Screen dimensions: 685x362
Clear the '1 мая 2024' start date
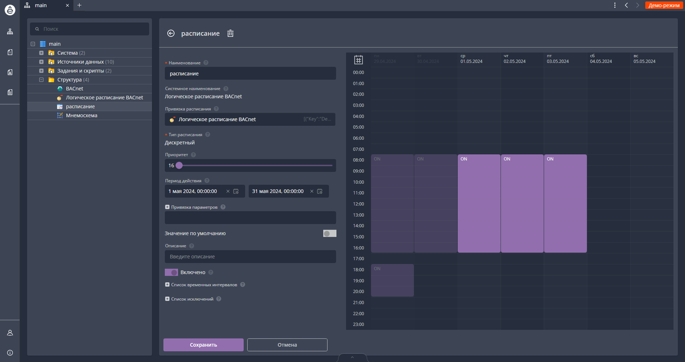click(228, 191)
